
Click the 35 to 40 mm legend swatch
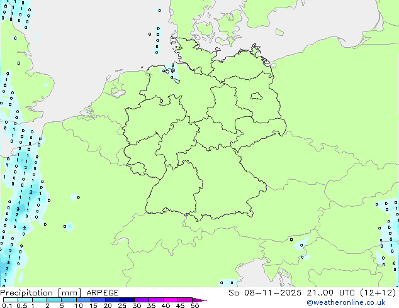(x=155, y=300)
